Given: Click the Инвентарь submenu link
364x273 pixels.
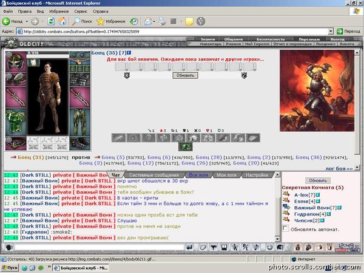Looking at the screenshot, I should pyautogui.click(x=211, y=44).
